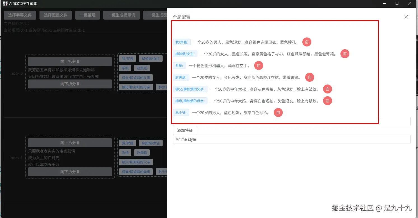Click the description 一个粉色圆形机器人，漂浮在空中。
The width and height of the screenshot is (418, 218).
(x=220, y=66)
